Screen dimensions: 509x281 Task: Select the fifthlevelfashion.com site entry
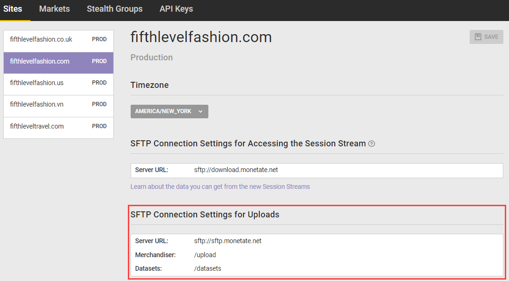tap(40, 61)
